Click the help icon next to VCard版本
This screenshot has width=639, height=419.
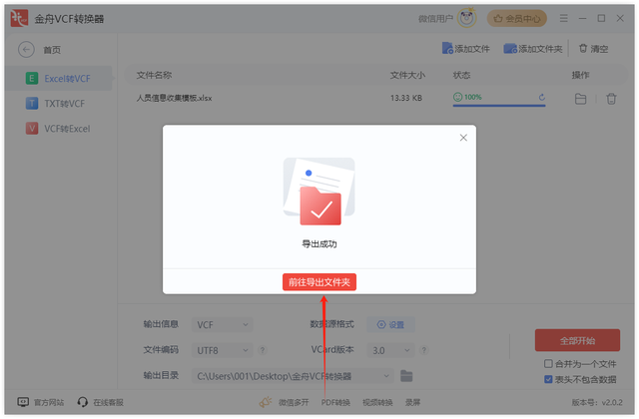click(x=423, y=350)
